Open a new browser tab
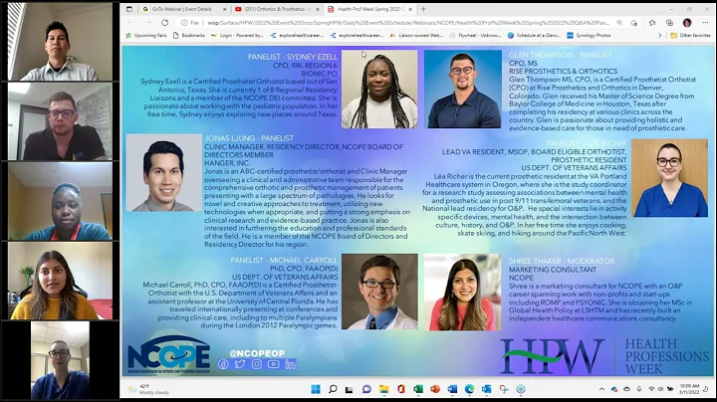The image size is (717, 402). pos(423,9)
